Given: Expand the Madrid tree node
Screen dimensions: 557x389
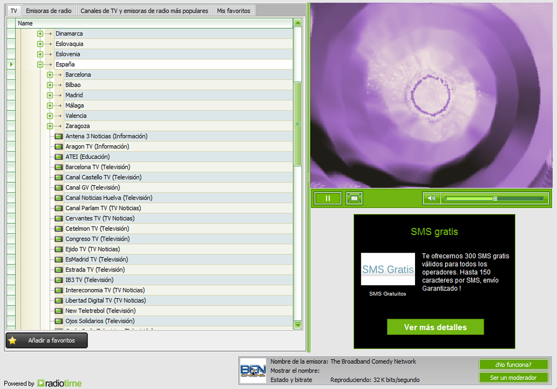Looking at the screenshot, I should click(x=50, y=95).
